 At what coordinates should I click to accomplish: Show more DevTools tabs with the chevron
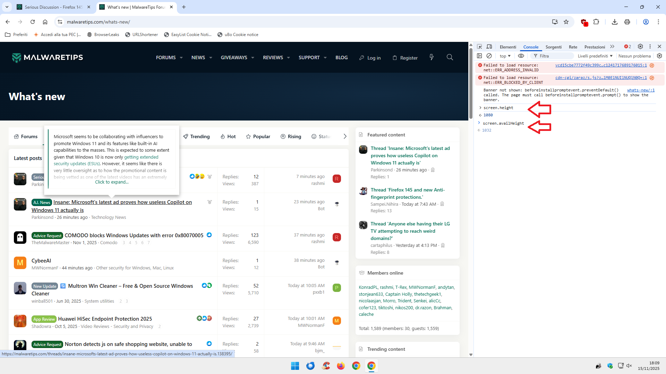click(x=612, y=46)
